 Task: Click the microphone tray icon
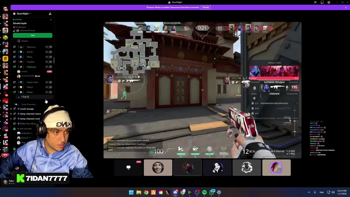pos(315,192)
